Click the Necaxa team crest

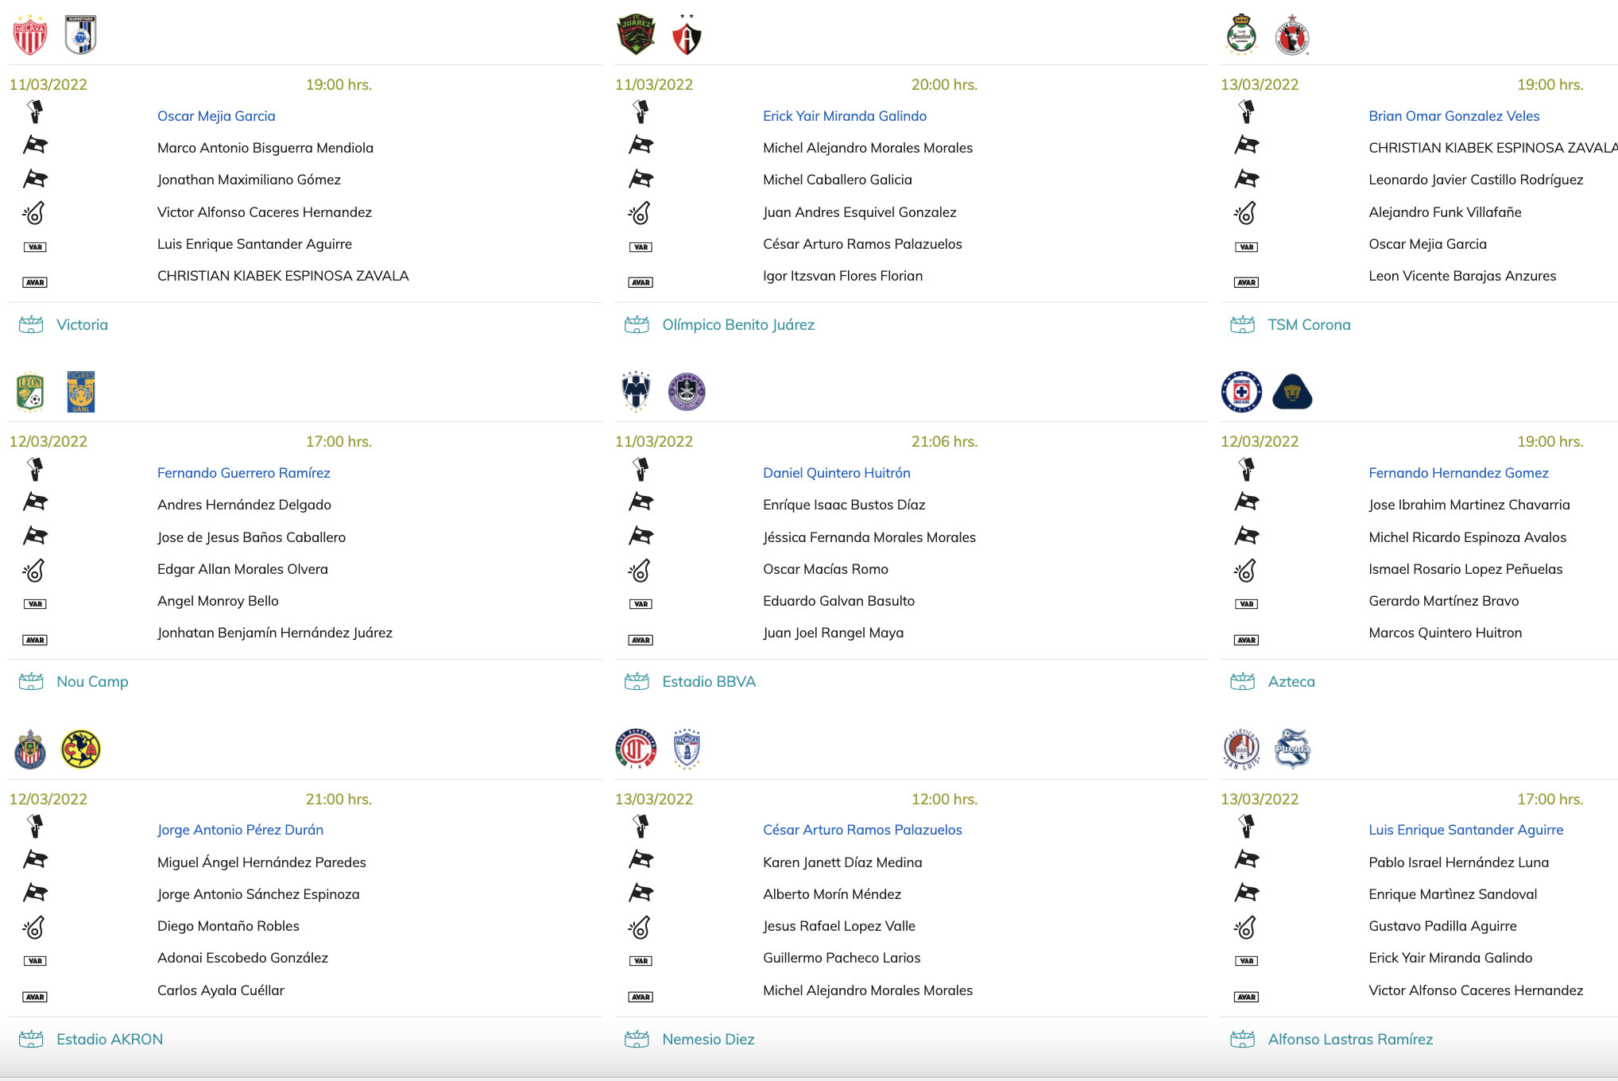click(30, 35)
